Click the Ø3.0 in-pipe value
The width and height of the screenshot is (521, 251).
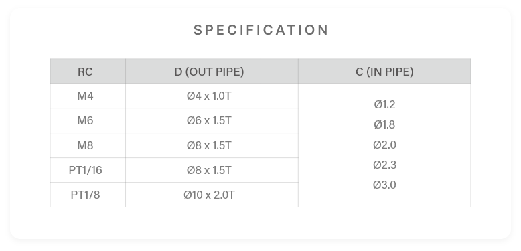(384, 185)
